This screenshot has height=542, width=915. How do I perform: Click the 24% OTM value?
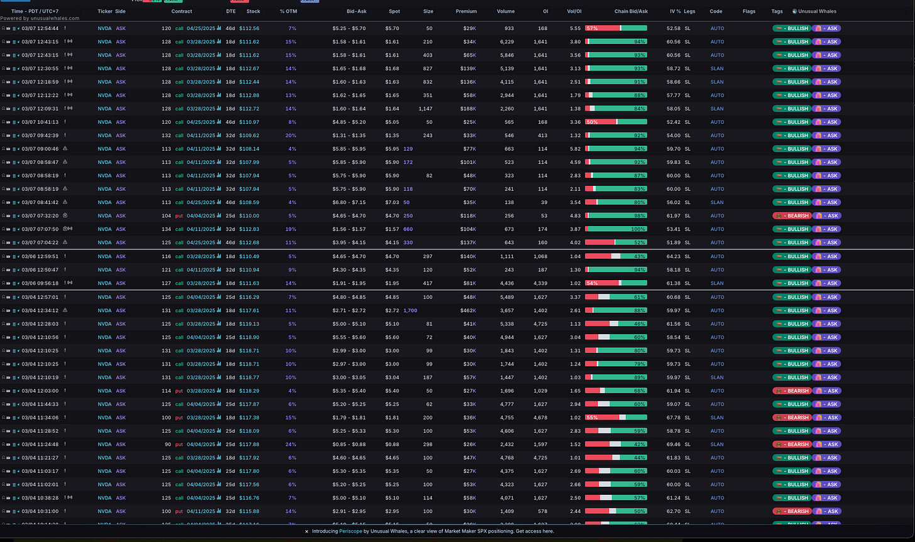pyautogui.click(x=290, y=444)
